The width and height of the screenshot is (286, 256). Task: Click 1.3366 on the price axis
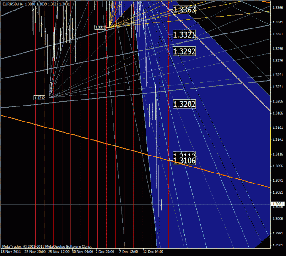click(278, 8)
